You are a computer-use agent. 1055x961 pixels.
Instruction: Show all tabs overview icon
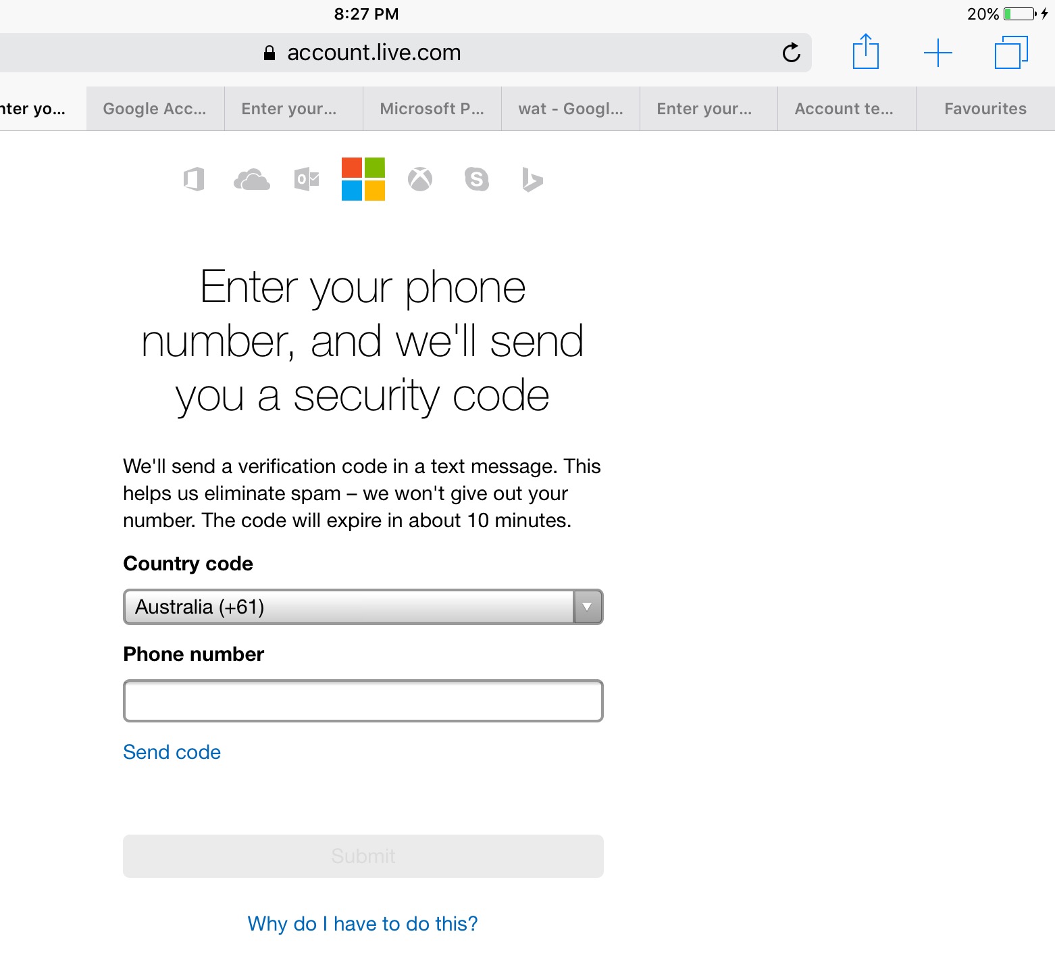1011,52
